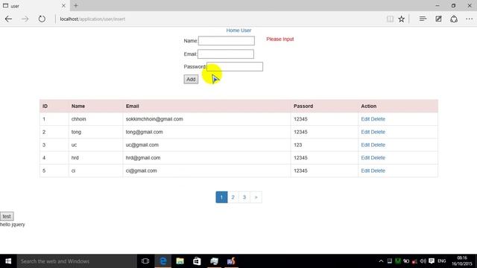This screenshot has height=268, width=477.
Task: Edit the uc user row
Action: (x=365, y=145)
